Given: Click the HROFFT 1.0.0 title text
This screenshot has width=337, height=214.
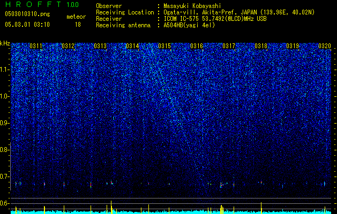Looking at the screenshot, I should [42, 4].
